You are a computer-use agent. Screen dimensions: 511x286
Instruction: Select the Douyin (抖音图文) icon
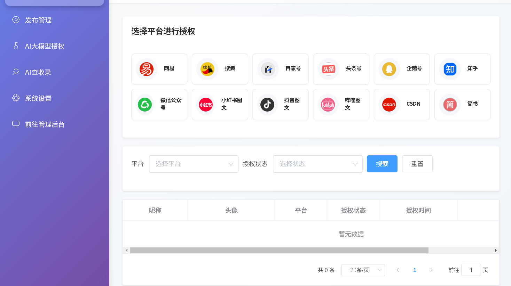(267, 105)
